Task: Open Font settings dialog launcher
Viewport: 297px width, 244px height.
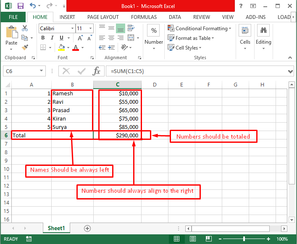Action: [x=92, y=58]
